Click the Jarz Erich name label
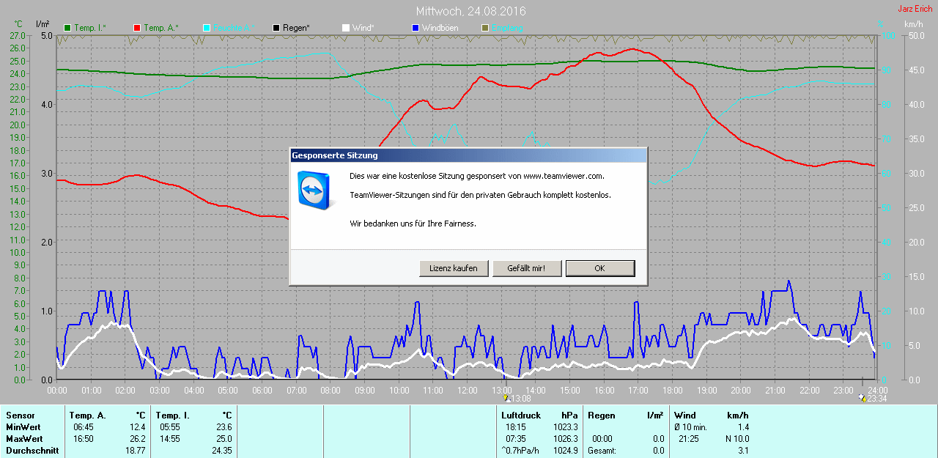The image size is (938, 458). 915,9
